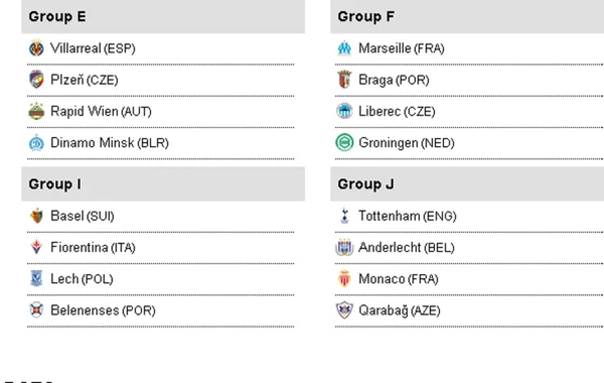
Task: Click the Group E header
Action: point(58,17)
